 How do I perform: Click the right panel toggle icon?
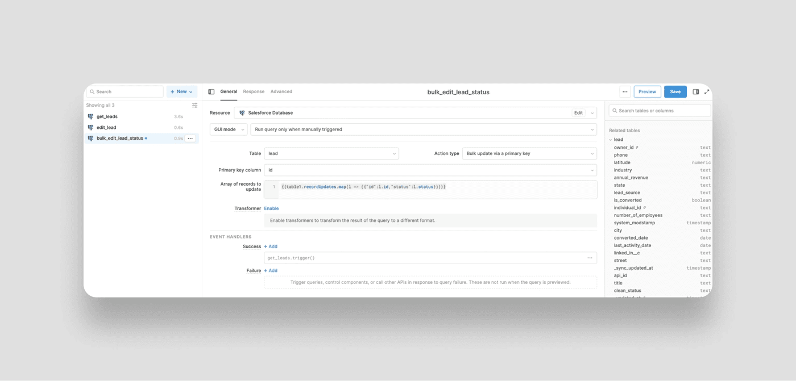695,92
